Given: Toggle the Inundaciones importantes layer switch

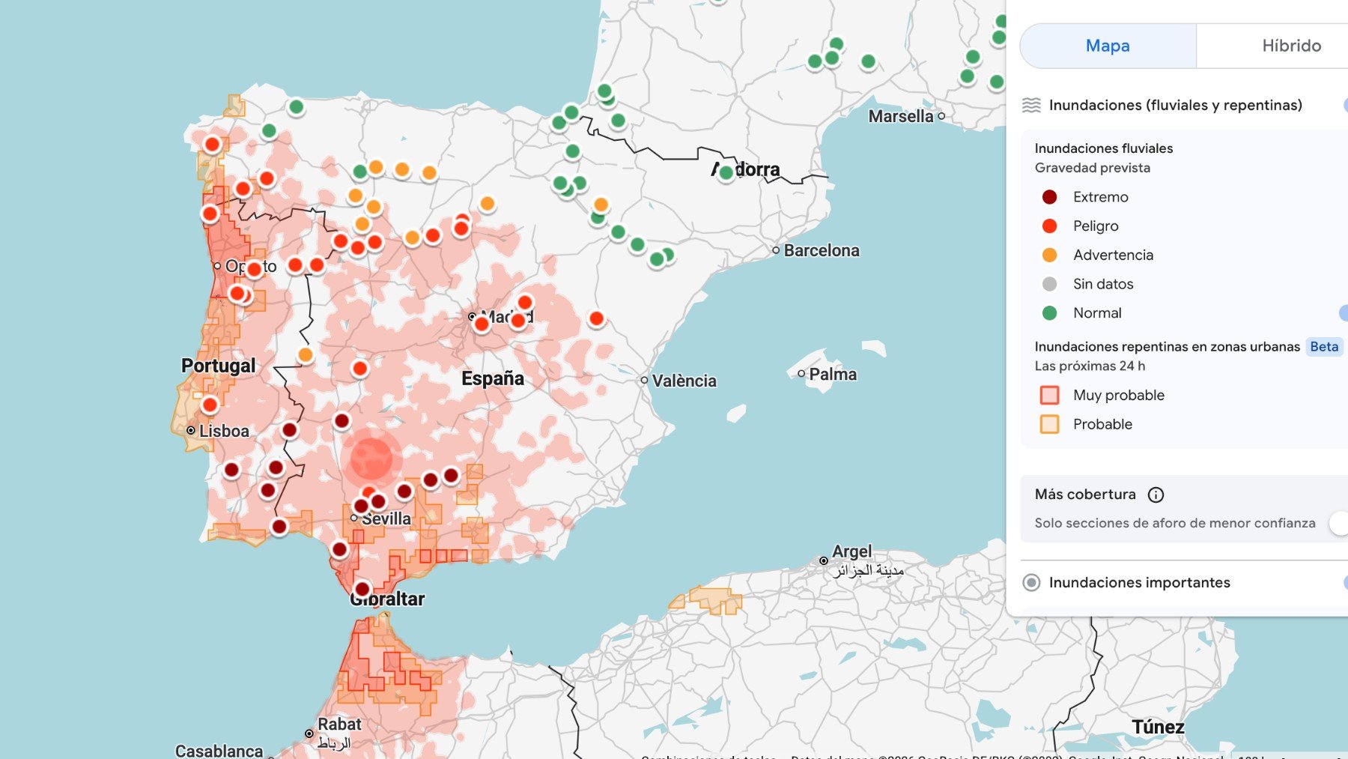Looking at the screenshot, I should (x=1344, y=582).
